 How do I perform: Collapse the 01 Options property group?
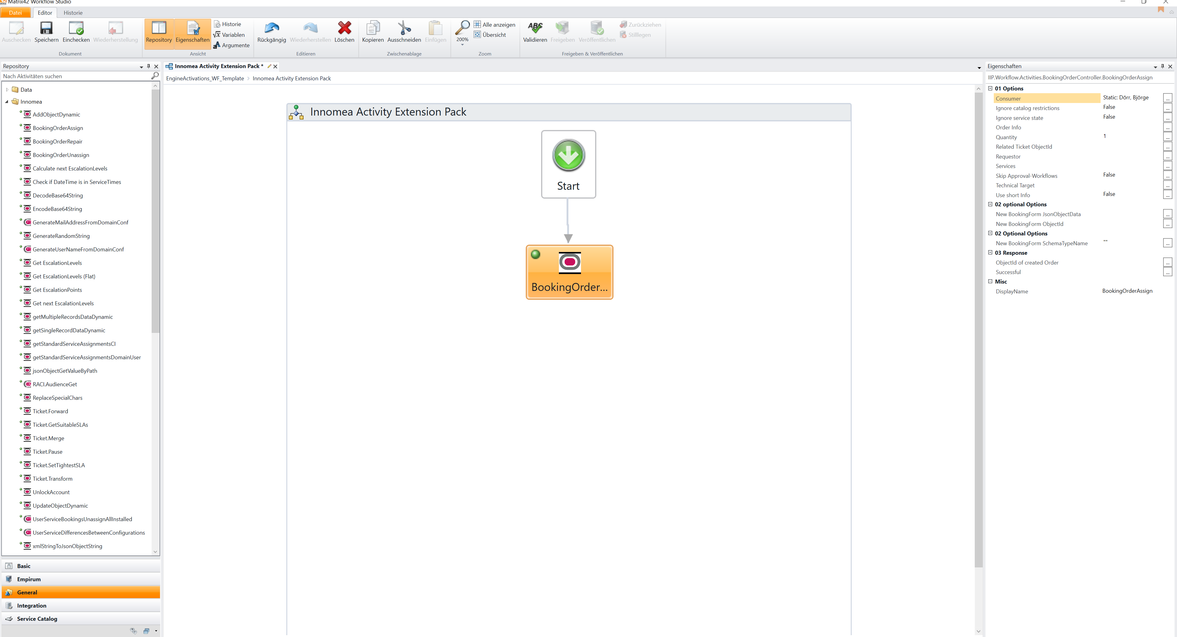[990, 89]
